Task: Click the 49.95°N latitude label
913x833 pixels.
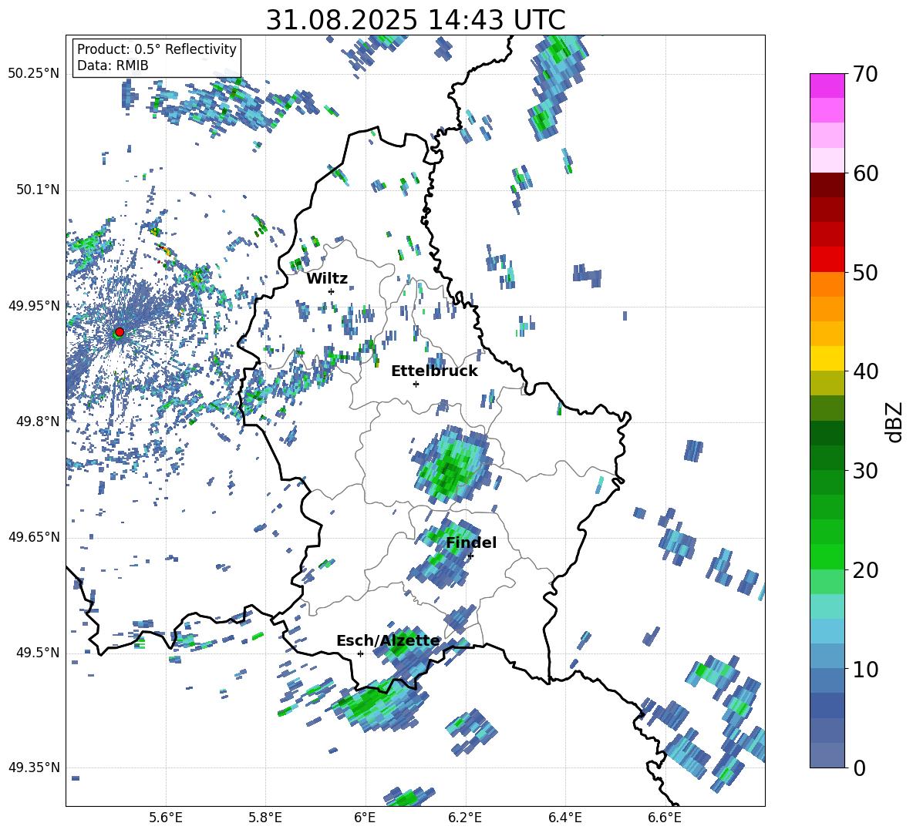Action: tap(34, 306)
